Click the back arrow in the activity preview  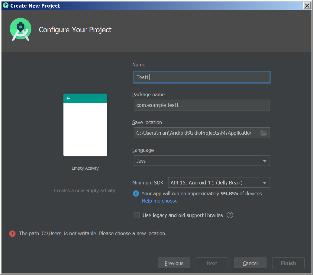tap(69, 98)
